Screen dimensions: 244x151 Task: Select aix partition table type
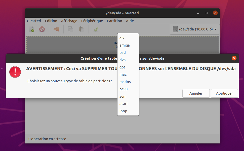point(128,38)
